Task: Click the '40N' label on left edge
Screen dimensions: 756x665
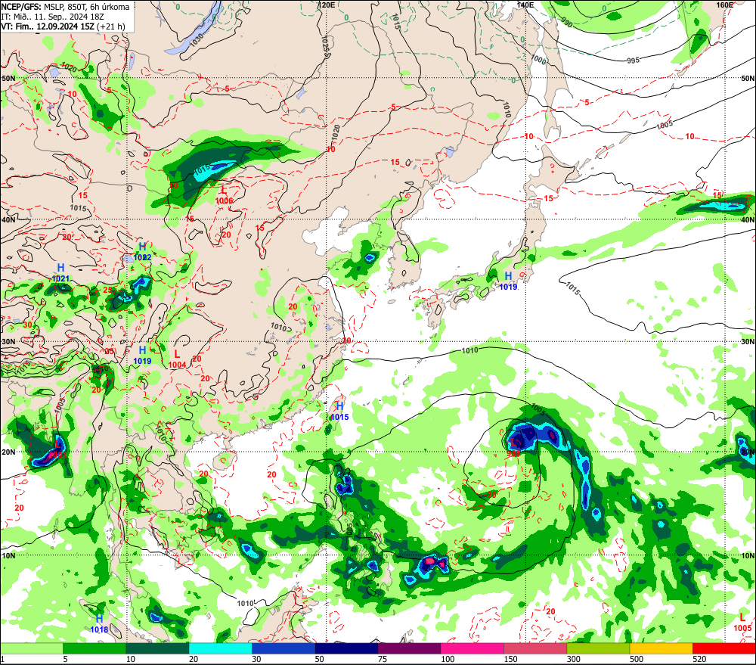Action: click(8, 219)
